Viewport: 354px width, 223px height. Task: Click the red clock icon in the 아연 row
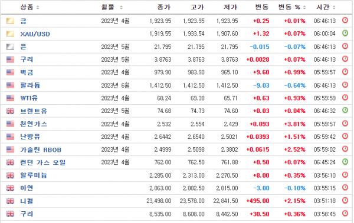[345, 188]
